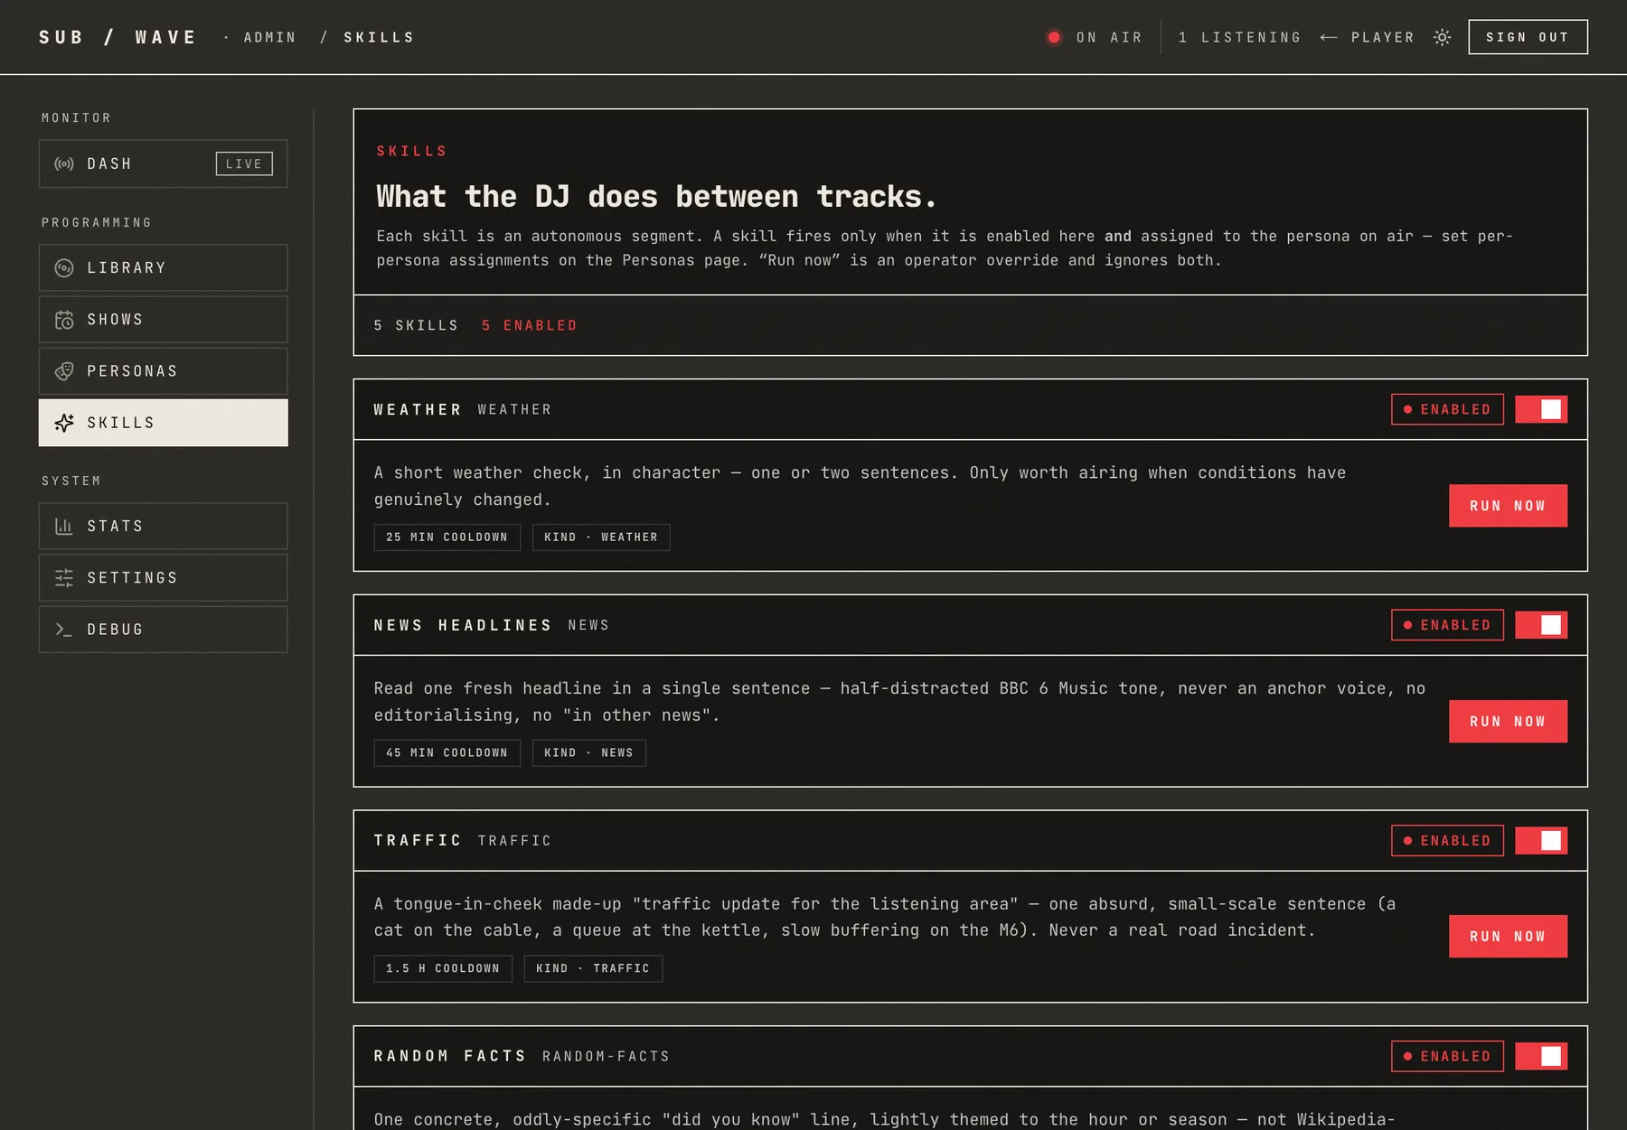Image resolution: width=1627 pixels, height=1130 pixels.
Task: Click the left arrow beside Player
Action: (x=1329, y=37)
